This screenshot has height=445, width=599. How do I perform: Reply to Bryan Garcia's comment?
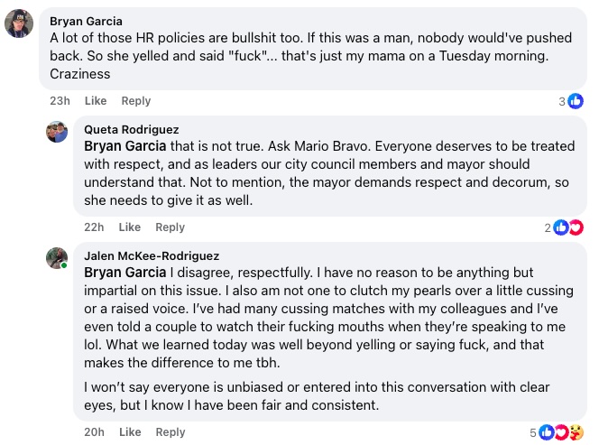click(x=136, y=101)
